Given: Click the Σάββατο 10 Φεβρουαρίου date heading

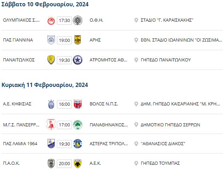Looking at the screenshot, I should (45, 5).
